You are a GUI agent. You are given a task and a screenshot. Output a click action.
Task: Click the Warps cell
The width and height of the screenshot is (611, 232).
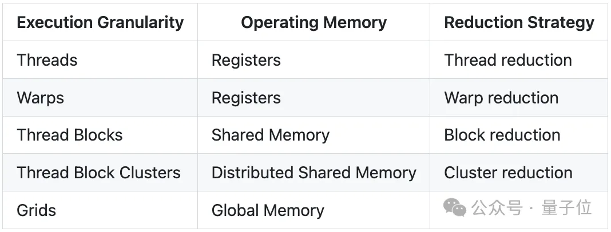(x=41, y=98)
